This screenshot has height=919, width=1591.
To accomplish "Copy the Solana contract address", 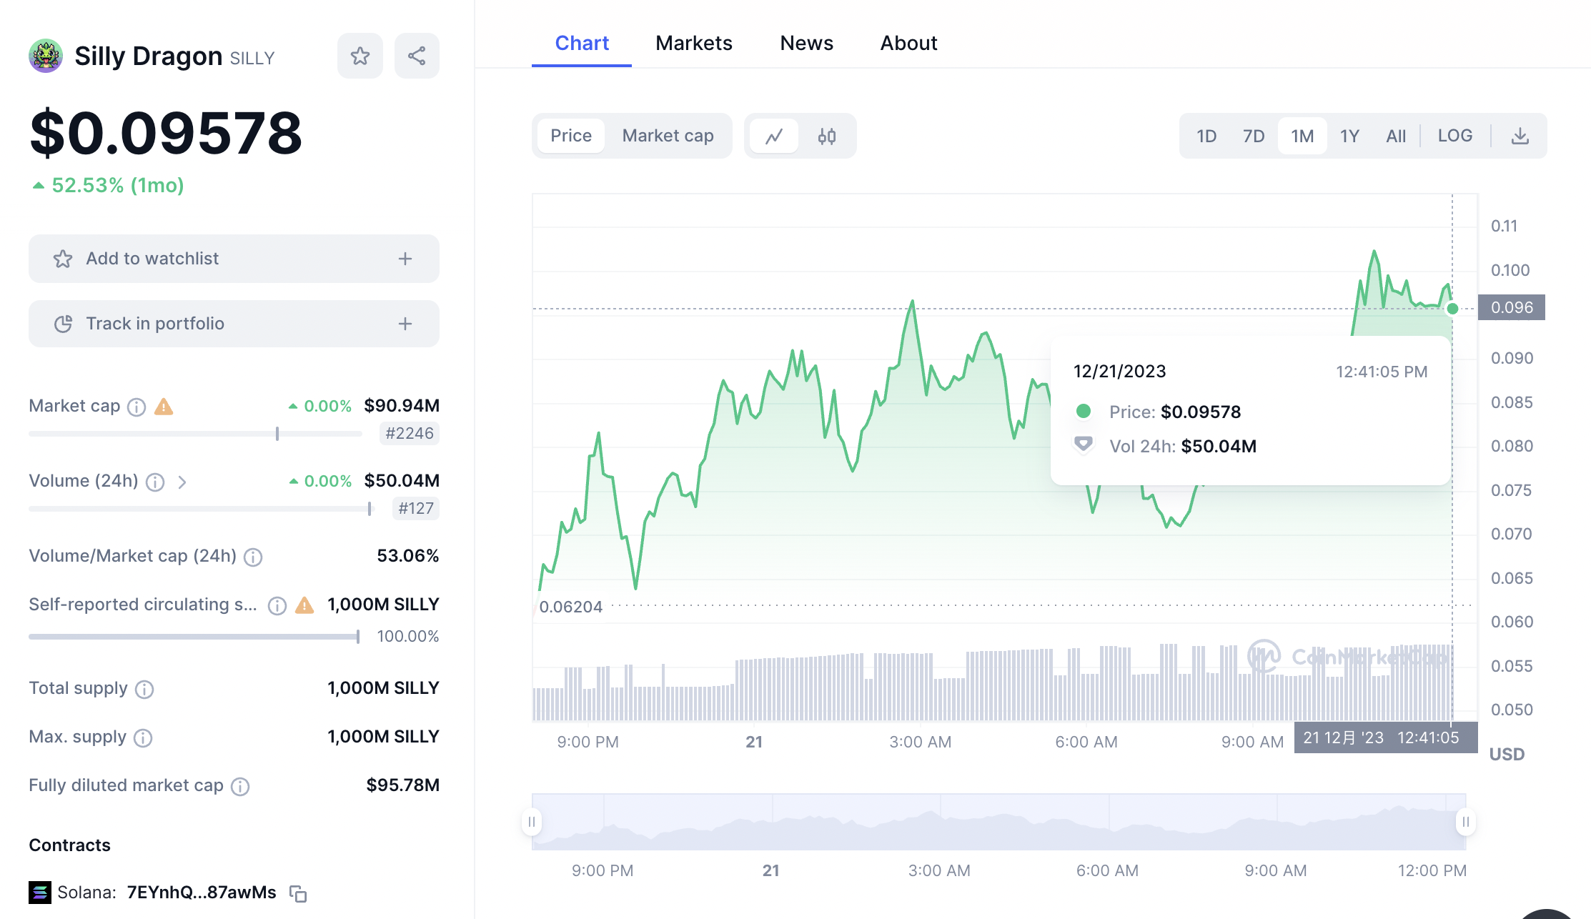I will [298, 893].
